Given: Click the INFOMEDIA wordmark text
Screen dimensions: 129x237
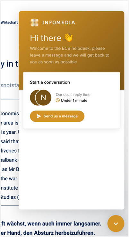Looking at the screenshot, I should (x=59, y=23).
